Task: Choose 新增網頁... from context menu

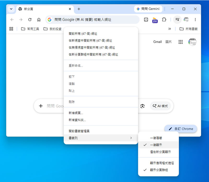Action: tap(101, 113)
